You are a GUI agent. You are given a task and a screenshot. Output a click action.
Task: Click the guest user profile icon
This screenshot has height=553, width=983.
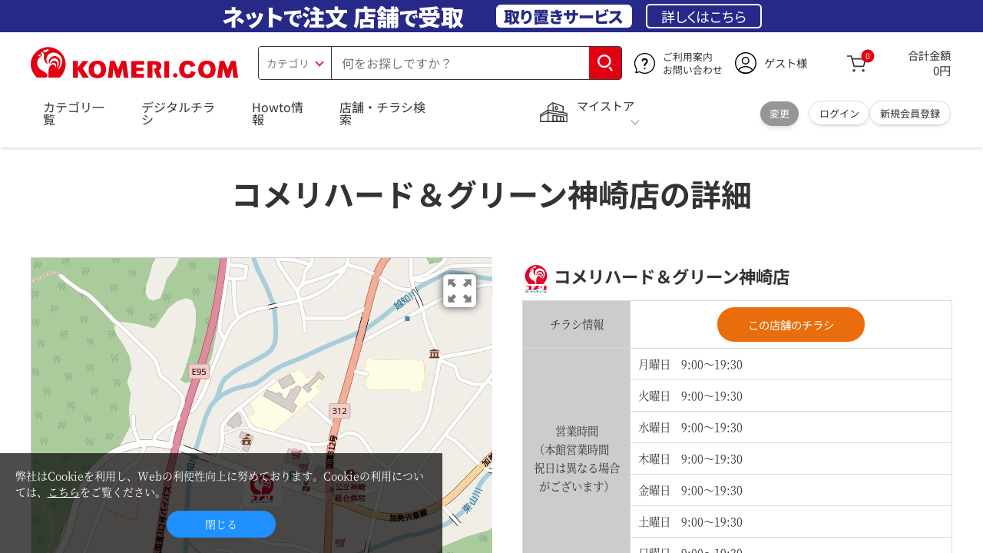click(746, 63)
